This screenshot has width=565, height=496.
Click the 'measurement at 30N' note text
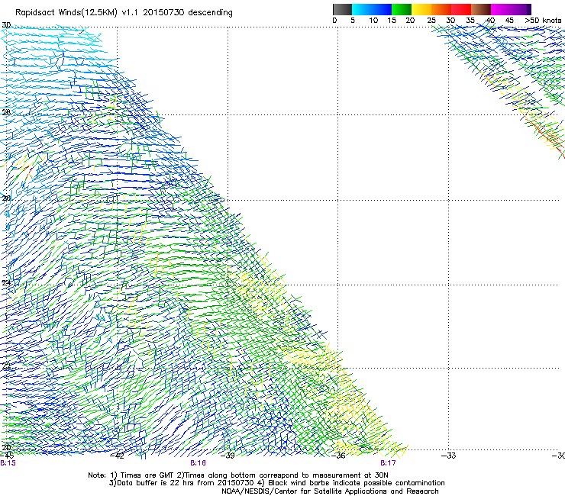(x=351, y=475)
